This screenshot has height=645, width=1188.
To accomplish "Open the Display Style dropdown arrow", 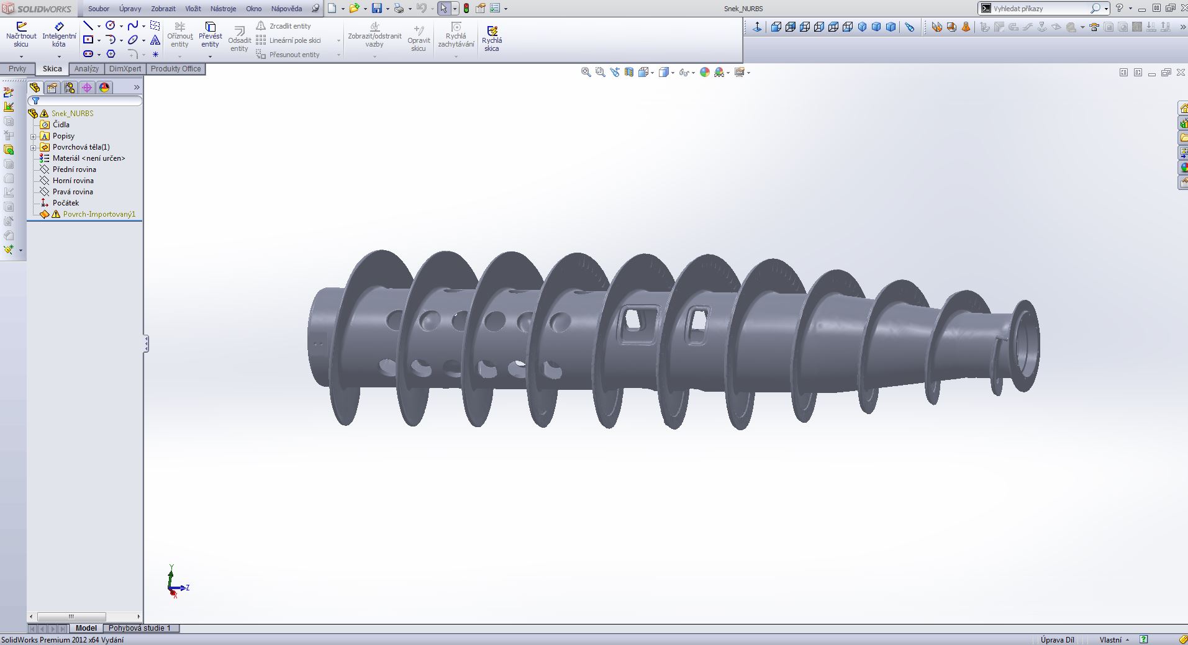I will [x=673, y=73].
